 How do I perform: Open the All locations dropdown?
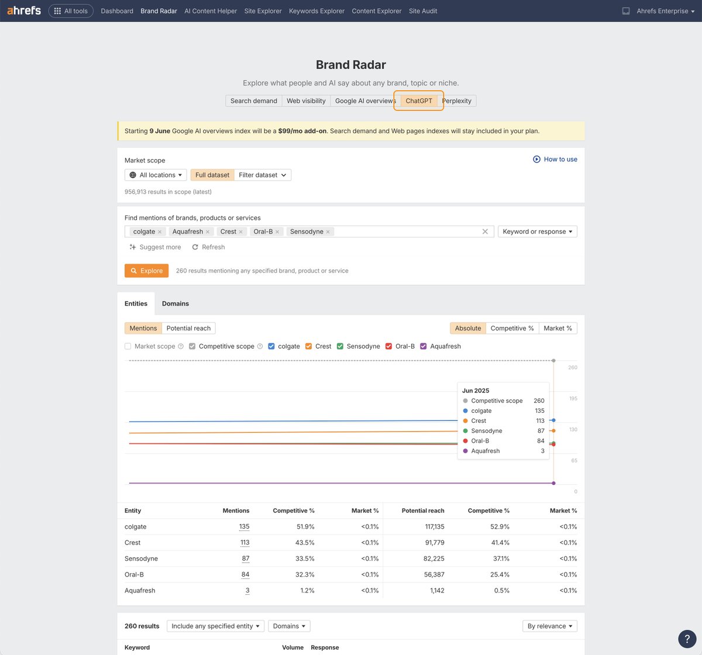[x=156, y=175]
